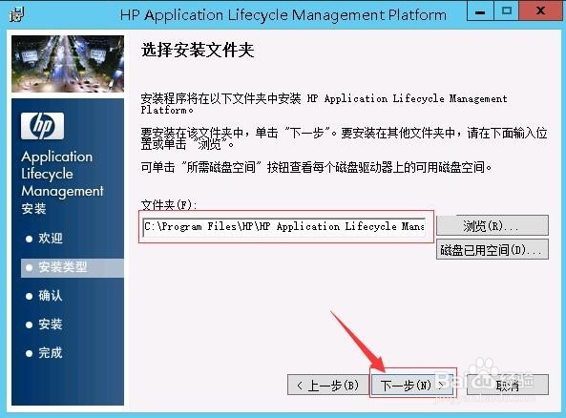This screenshot has width=566, height=418.
Task: Proceed with 下一步(N) button
Action: (412, 386)
